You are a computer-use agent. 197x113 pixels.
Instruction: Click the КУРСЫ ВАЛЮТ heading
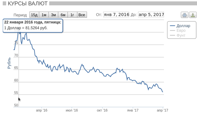click(28, 3)
